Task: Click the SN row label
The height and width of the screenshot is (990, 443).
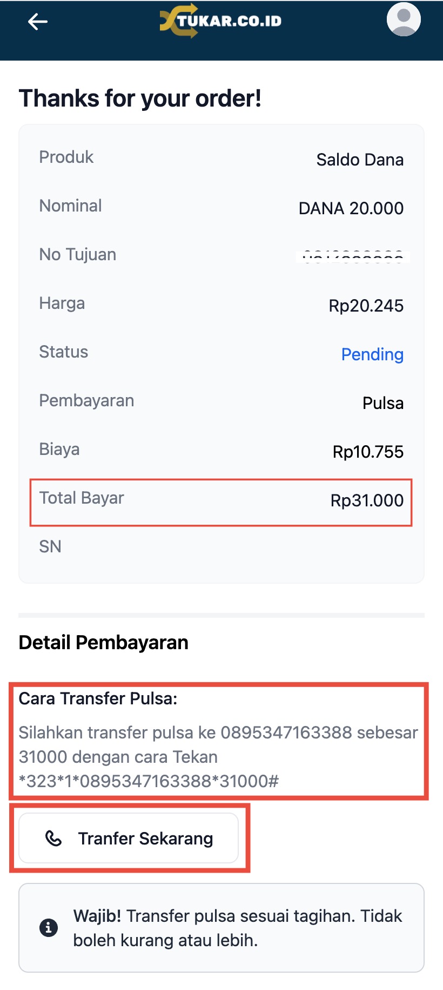Action: coord(50,546)
